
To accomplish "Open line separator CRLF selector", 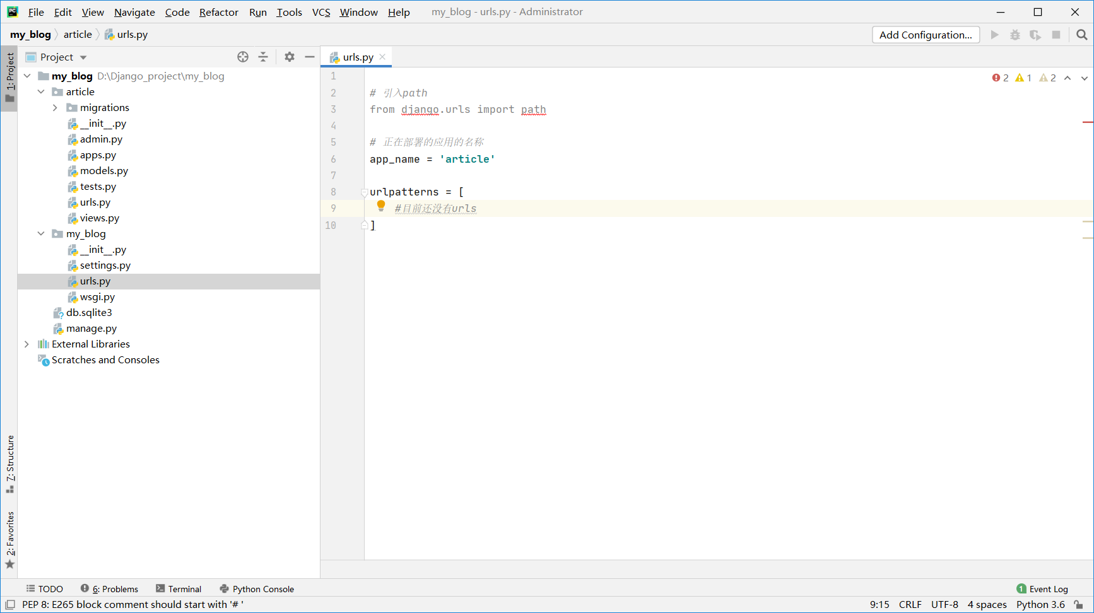I will click(x=910, y=604).
